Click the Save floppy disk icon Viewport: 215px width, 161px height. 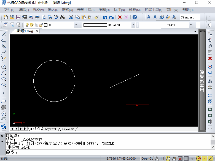18,17
